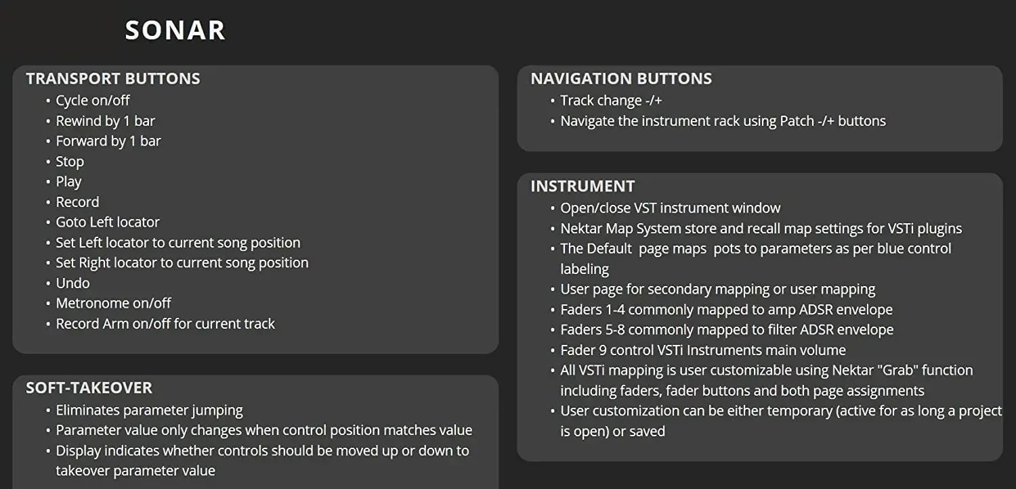Select "Open/close VST instrument window" text
The width and height of the screenshot is (1016, 489).
point(670,208)
